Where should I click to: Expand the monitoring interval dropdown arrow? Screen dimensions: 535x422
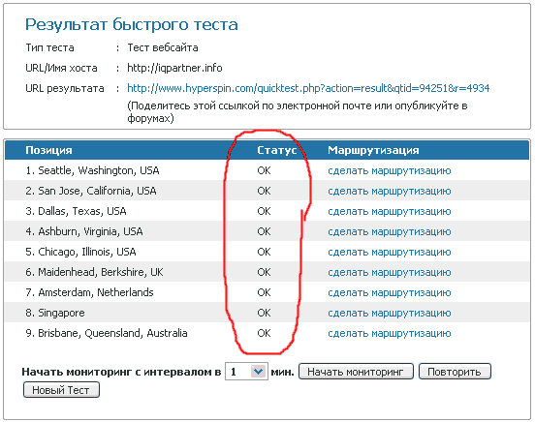click(258, 372)
